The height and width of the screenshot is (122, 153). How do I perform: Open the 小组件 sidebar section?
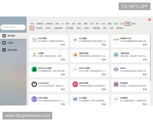click(x=13, y=43)
